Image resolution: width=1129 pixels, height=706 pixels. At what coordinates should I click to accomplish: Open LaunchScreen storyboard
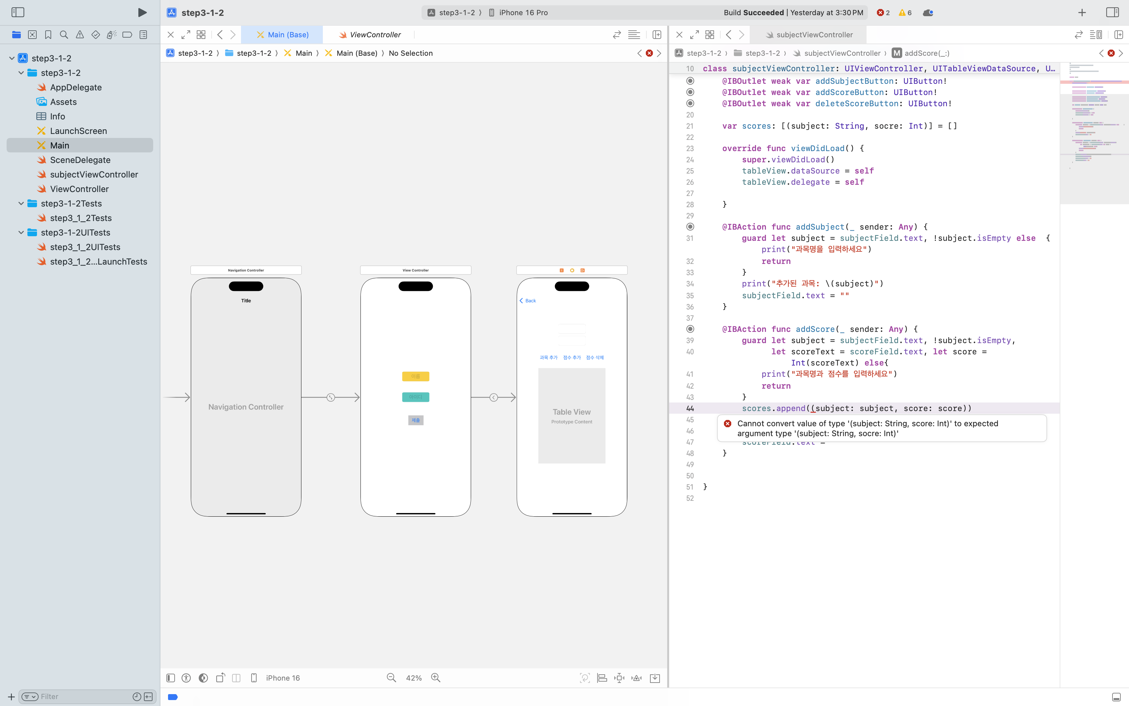[79, 131]
